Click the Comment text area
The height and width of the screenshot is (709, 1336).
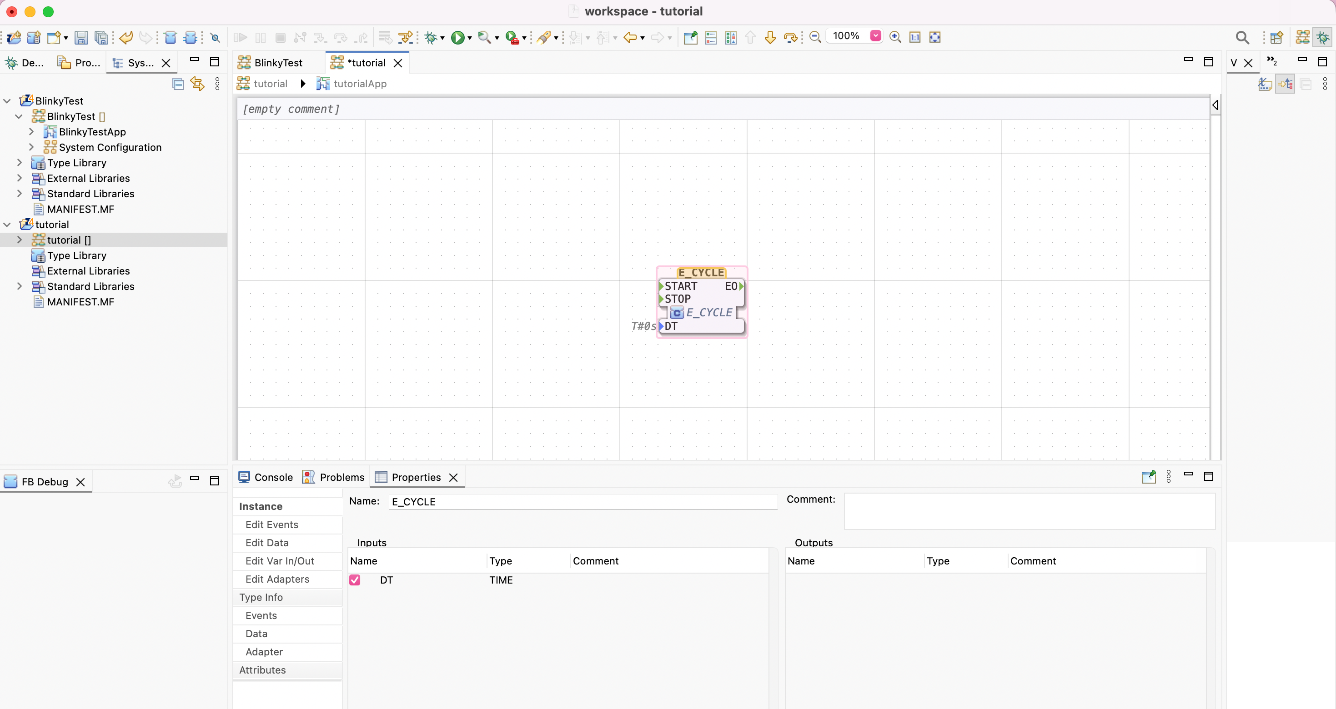pos(1030,511)
